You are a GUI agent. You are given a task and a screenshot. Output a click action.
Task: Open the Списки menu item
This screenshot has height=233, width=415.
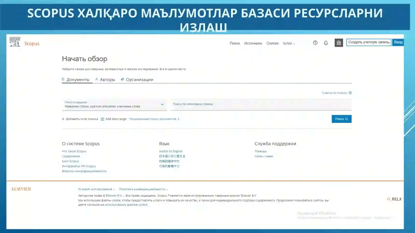pyautogui.click(x=272, y=43)
